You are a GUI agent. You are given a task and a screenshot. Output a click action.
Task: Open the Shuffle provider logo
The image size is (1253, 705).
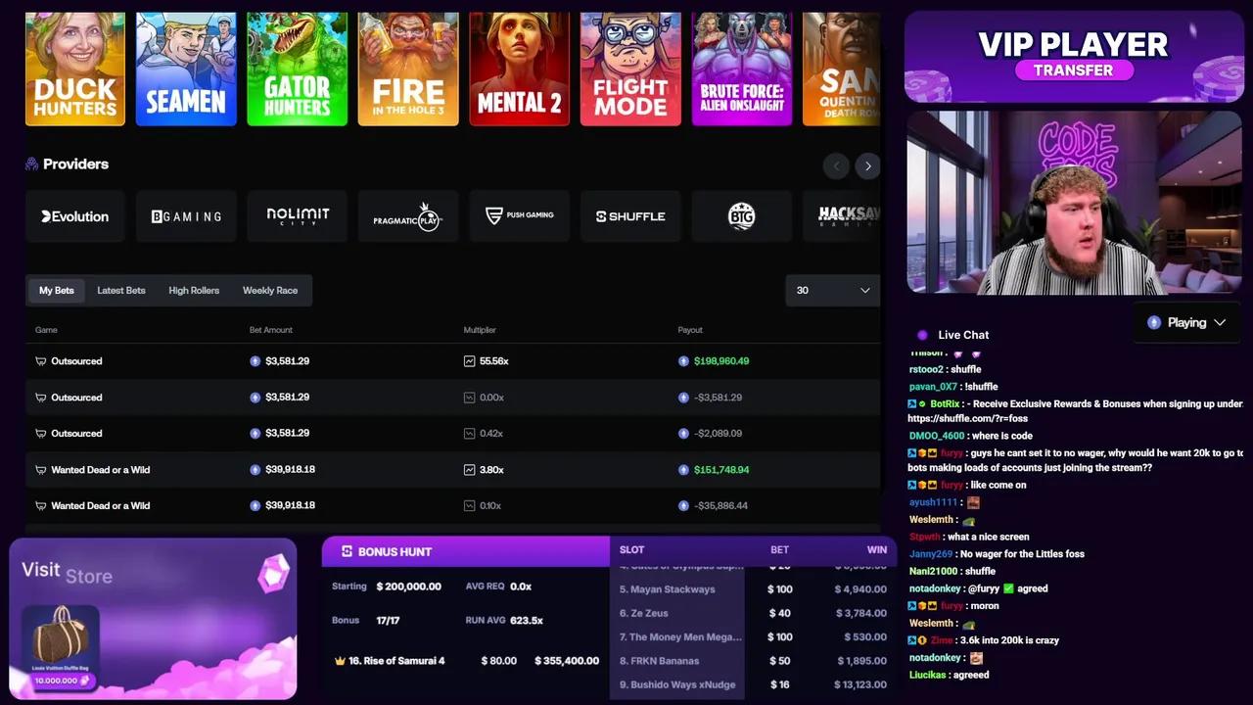[x=630, y=216]
